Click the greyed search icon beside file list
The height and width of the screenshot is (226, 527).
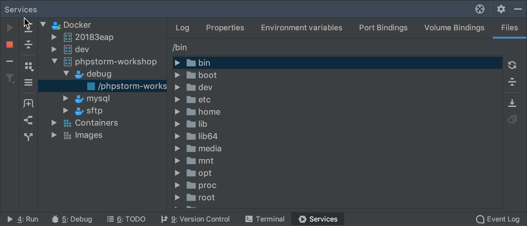512,120
